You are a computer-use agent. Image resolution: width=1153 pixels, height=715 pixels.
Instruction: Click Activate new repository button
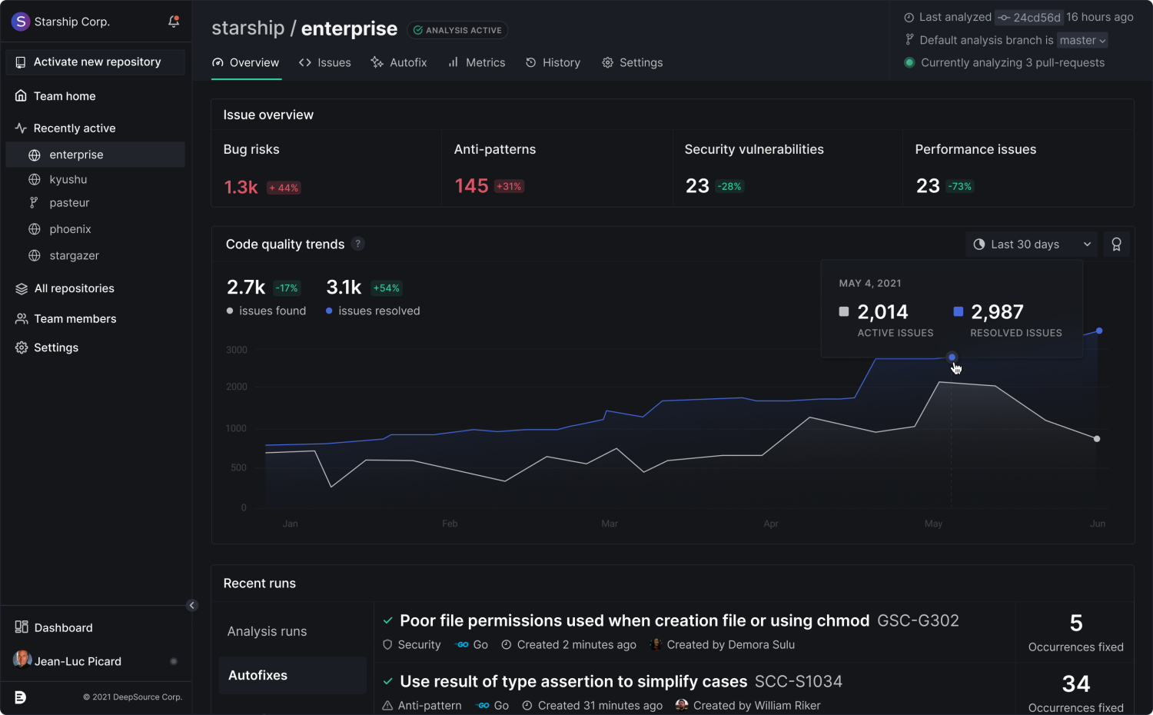[95, 62]
